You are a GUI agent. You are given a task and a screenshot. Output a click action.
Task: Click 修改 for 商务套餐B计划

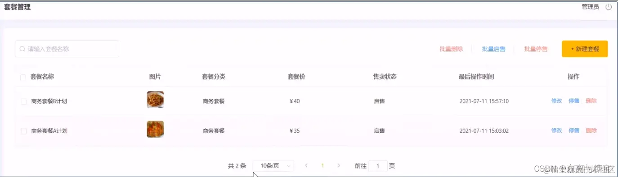556,101
